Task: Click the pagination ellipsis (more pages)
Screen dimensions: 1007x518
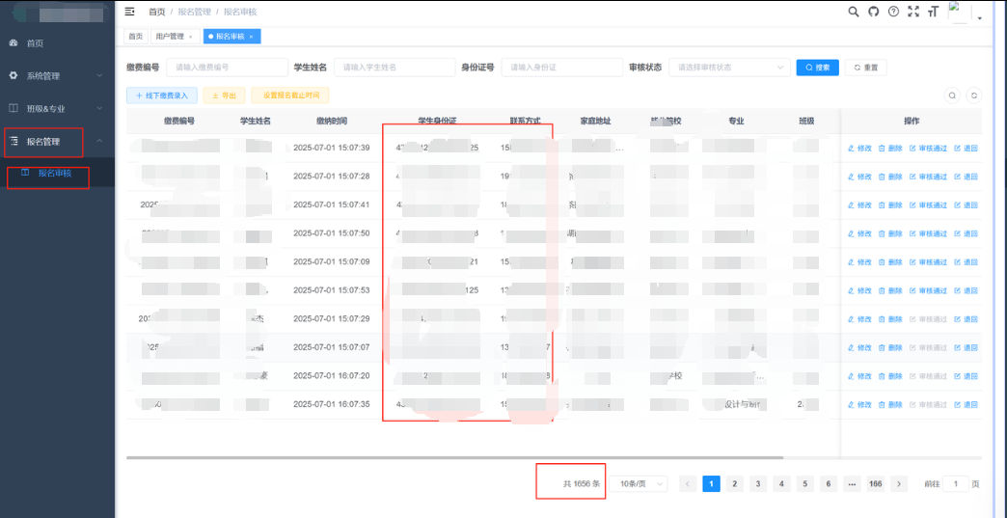Action: coord(852,484)
